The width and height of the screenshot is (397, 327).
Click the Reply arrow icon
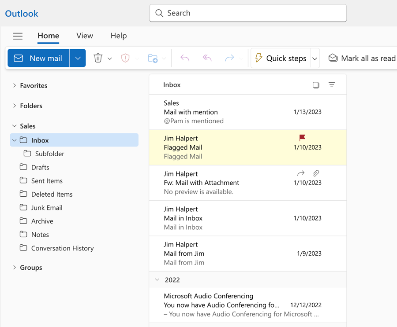click(x=185, y=58)
